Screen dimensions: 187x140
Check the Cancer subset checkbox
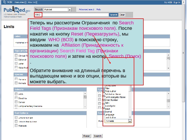[x=16, y=102]
